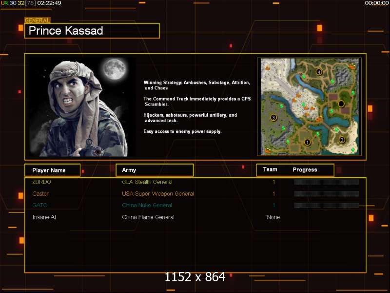Click the 02:22:49 clock readout at the top left

coord(49,3)
